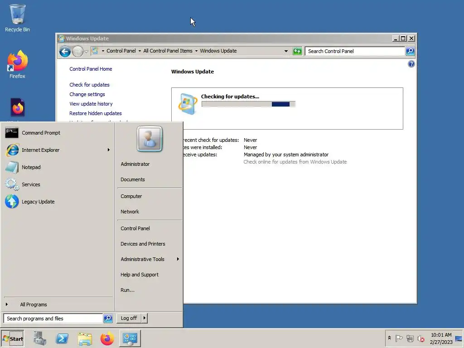The width and height of the screenshot is (464, 348).
Task: Open Server Manager from the taskbar
Action: [40, 338]
